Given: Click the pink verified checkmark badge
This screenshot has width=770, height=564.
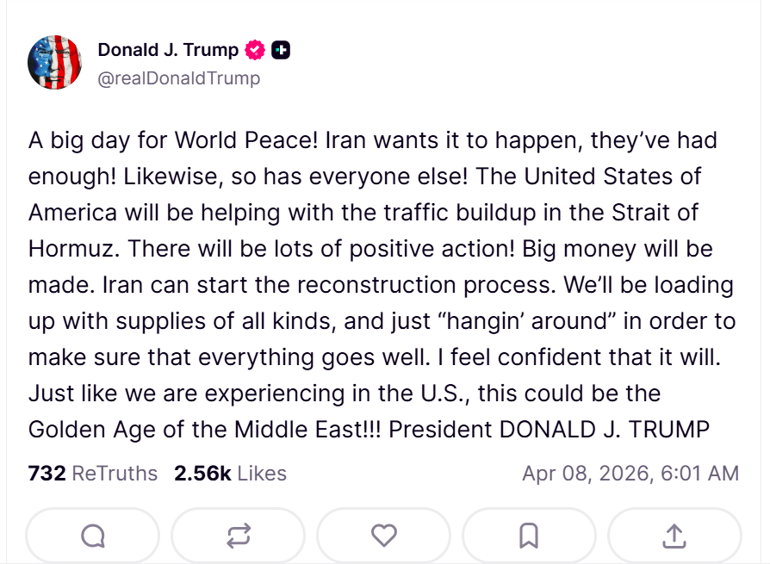Looking at the screenshot, I should pyautogui.click(x=255, y=51).
